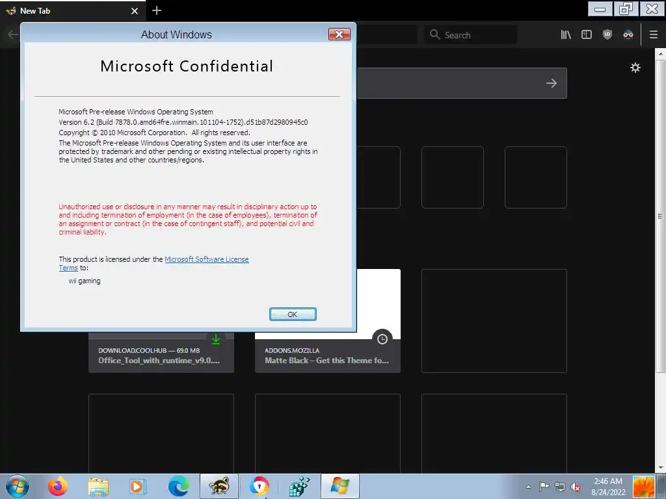666x499 pixels.
Task: Open new tab personalize gear settings
Action: (635, 68)
